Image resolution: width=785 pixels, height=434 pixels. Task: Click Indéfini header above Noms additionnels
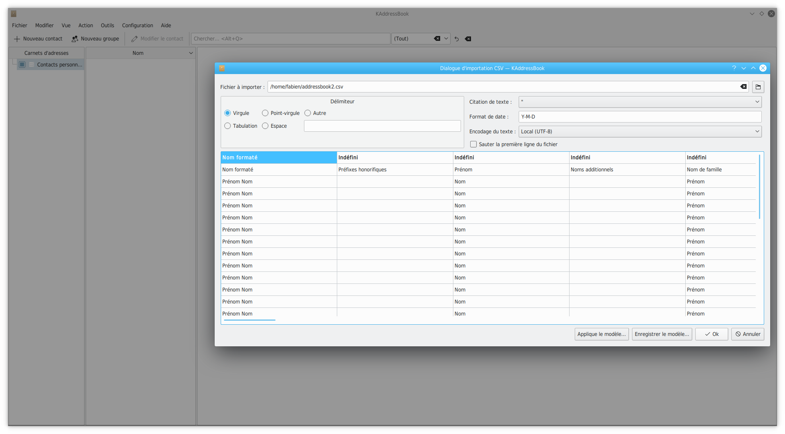[627, 157]
